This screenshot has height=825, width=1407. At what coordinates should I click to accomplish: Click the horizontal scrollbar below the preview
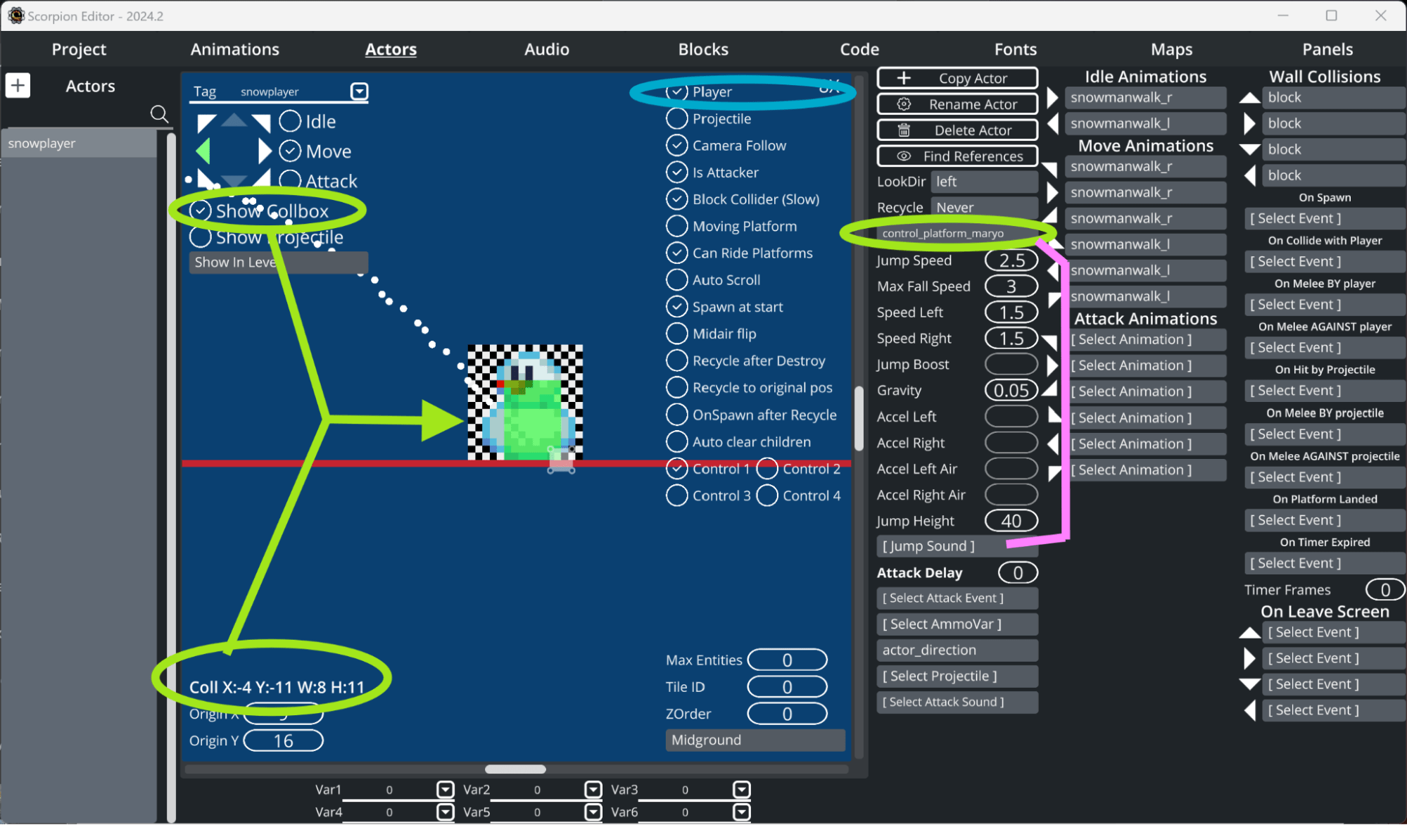coord(515,769)
